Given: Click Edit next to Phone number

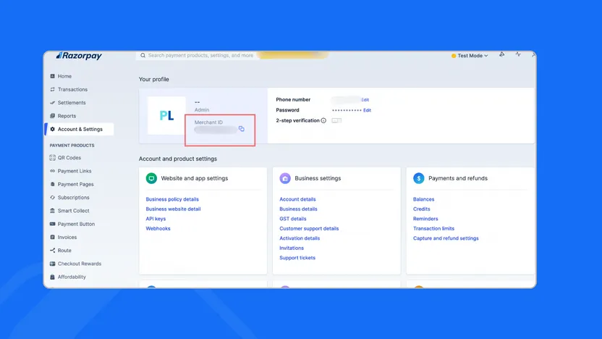Looking at the screenshot, I should 365,100.
